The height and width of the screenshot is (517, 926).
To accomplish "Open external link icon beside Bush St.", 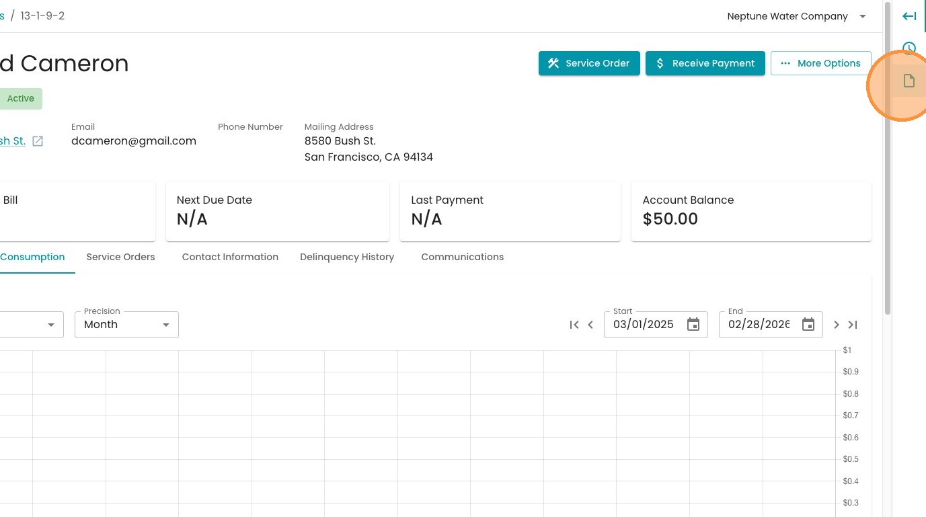I will [38, 141].
